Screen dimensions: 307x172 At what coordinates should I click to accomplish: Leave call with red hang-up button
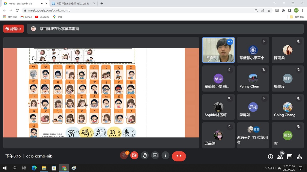point(179,156)
